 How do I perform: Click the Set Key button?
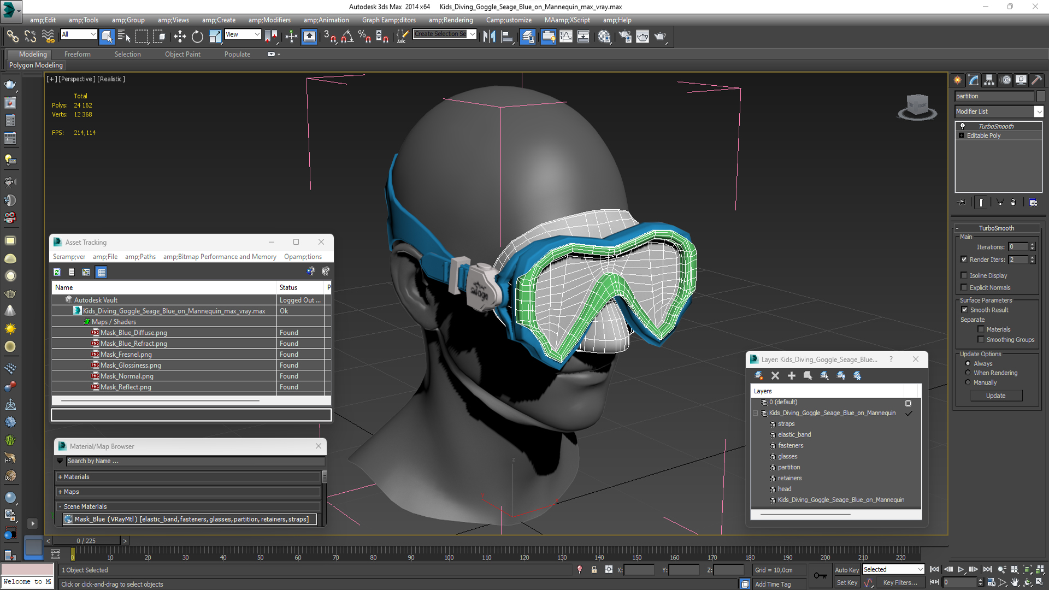847,582
